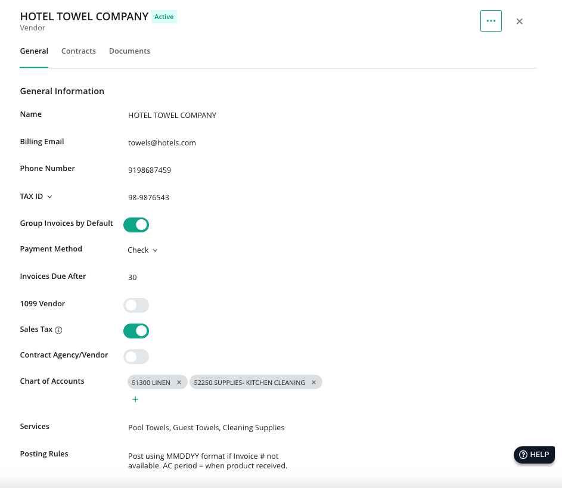Edit phone number 9198687459
The width and height of the screenshot is (562, 488).
pos(150,170)
